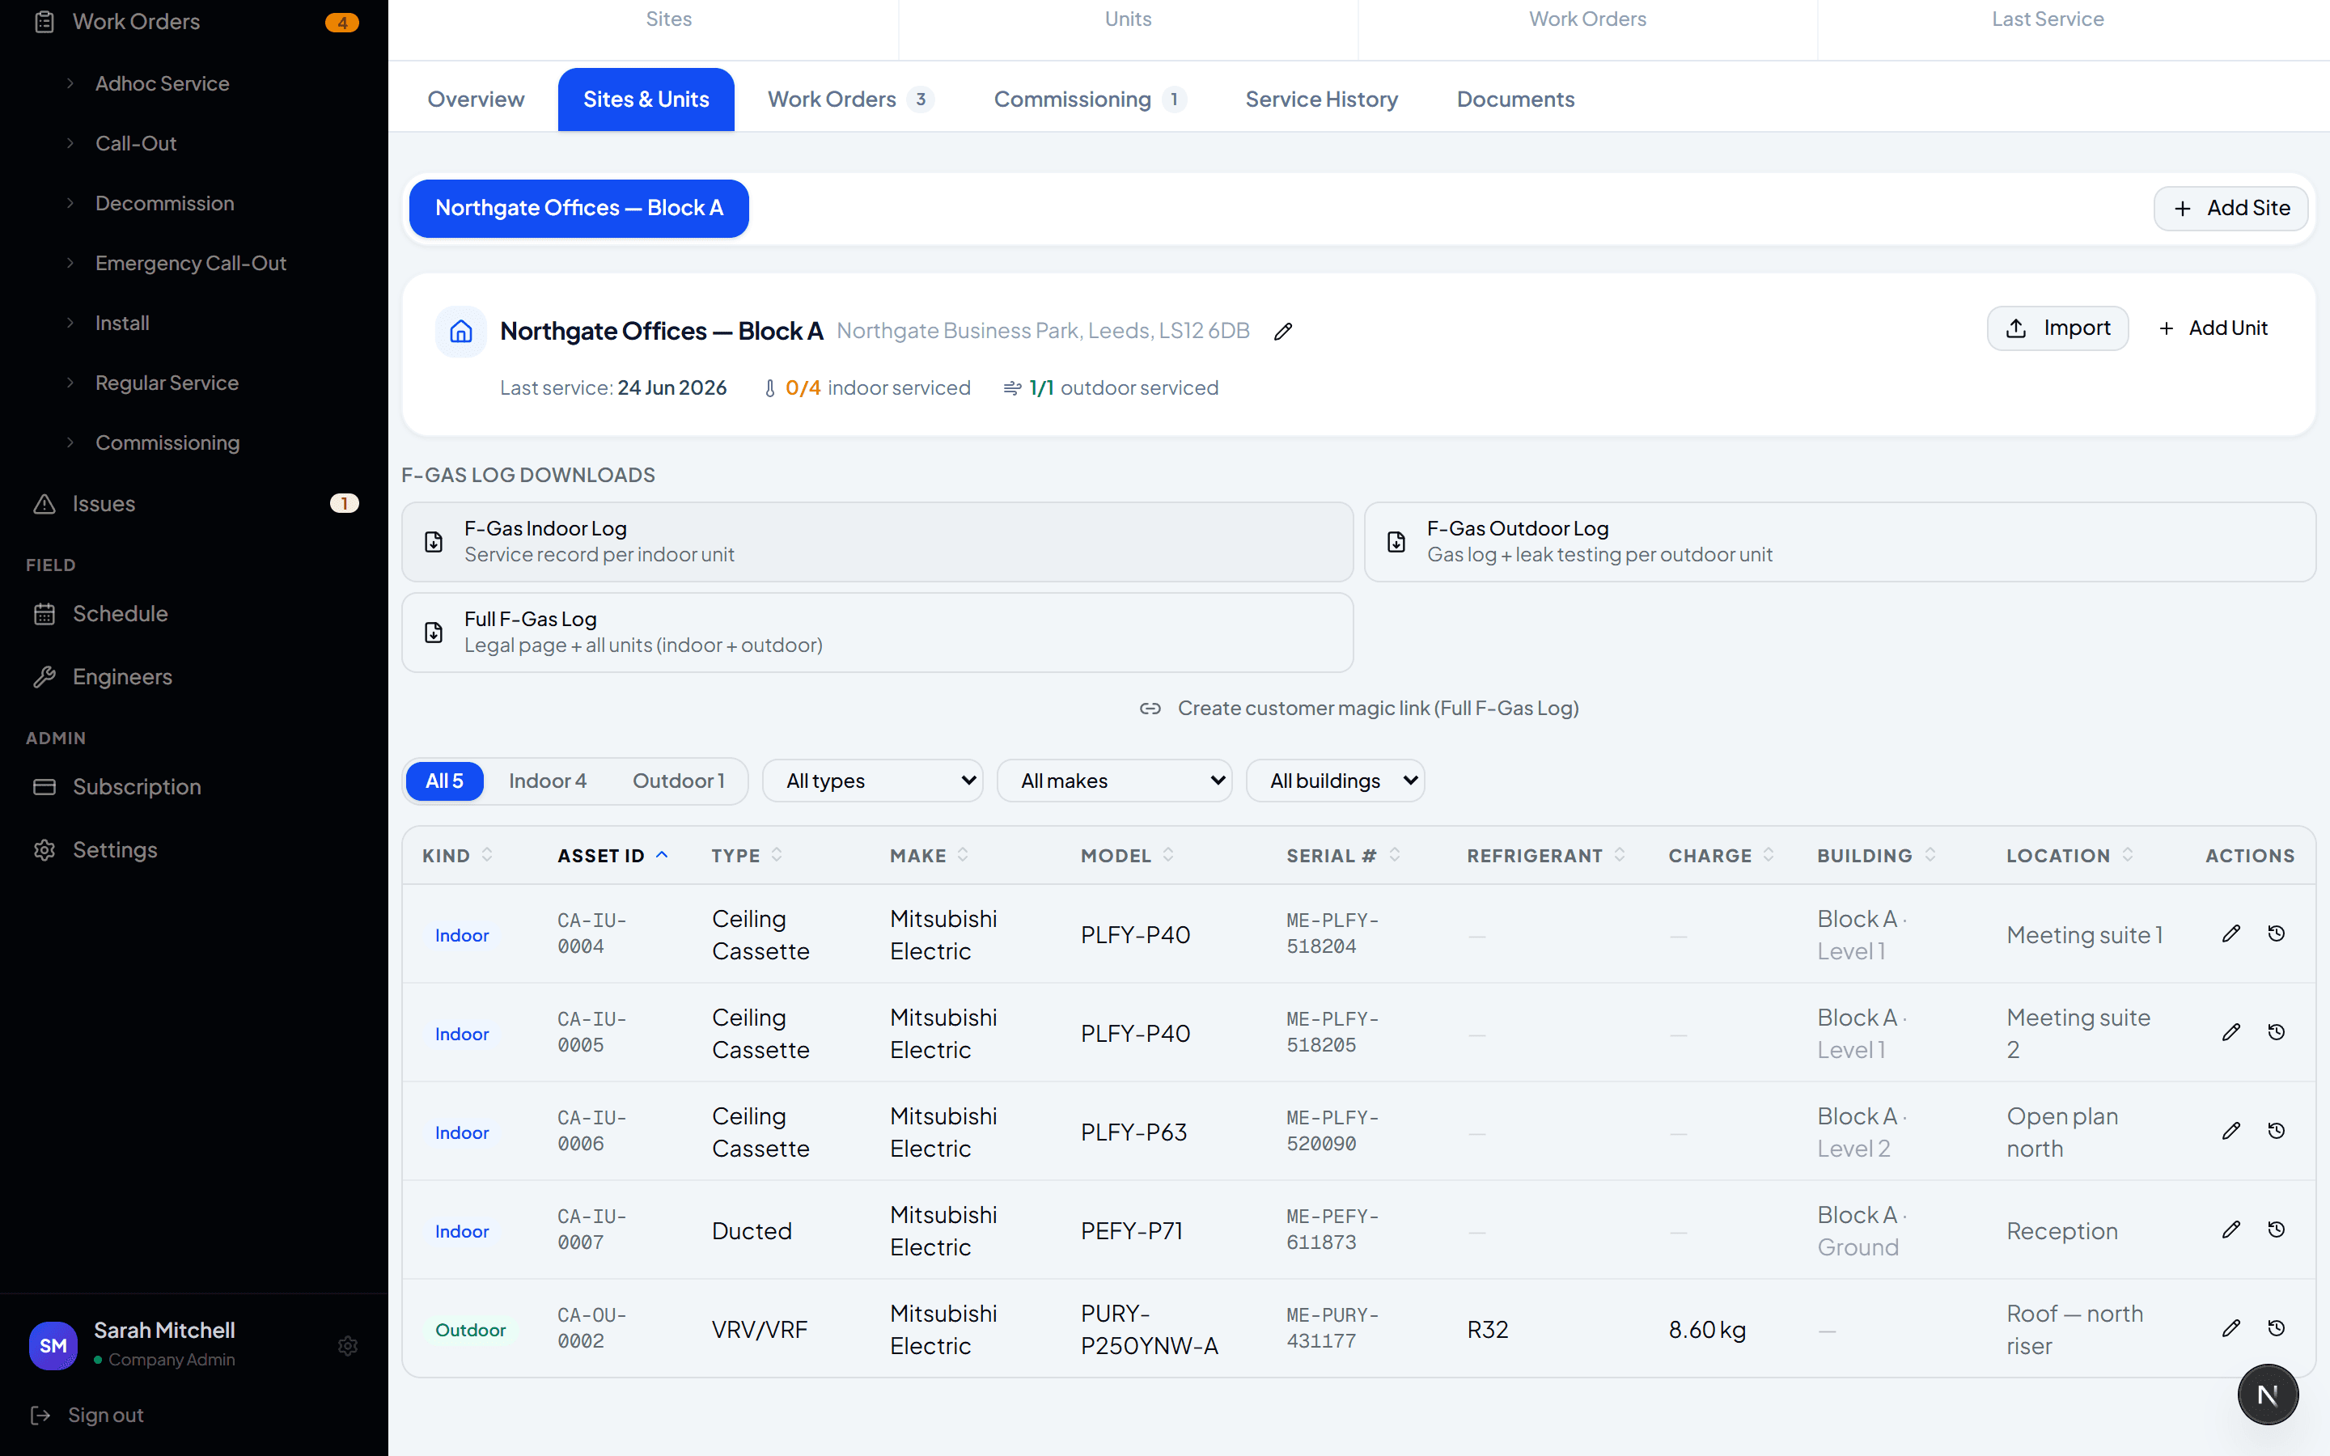Download the Full F-Gas Log
The width and height of the screenshot is (2330, 1456).
[877, 633]
